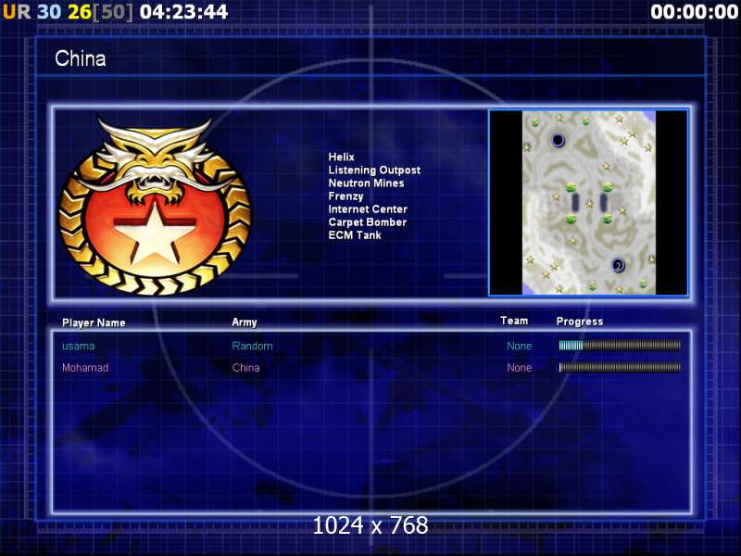Click the "00:00:00" timer overlay
The height and width of the screenshot is (556, 741).
click(694, 12)
